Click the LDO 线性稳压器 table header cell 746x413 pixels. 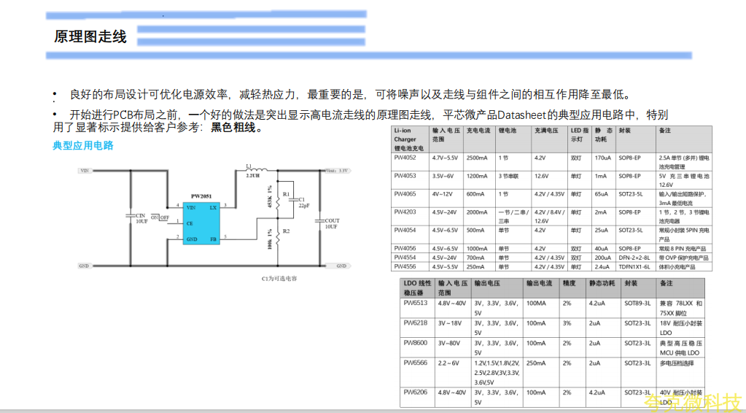(x=417, y=287)
